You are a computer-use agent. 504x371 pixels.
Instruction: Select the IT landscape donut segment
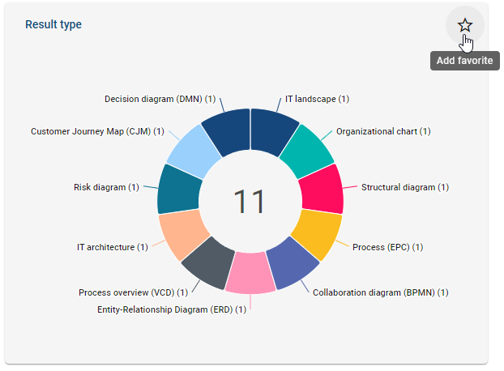tap(272, 130)
